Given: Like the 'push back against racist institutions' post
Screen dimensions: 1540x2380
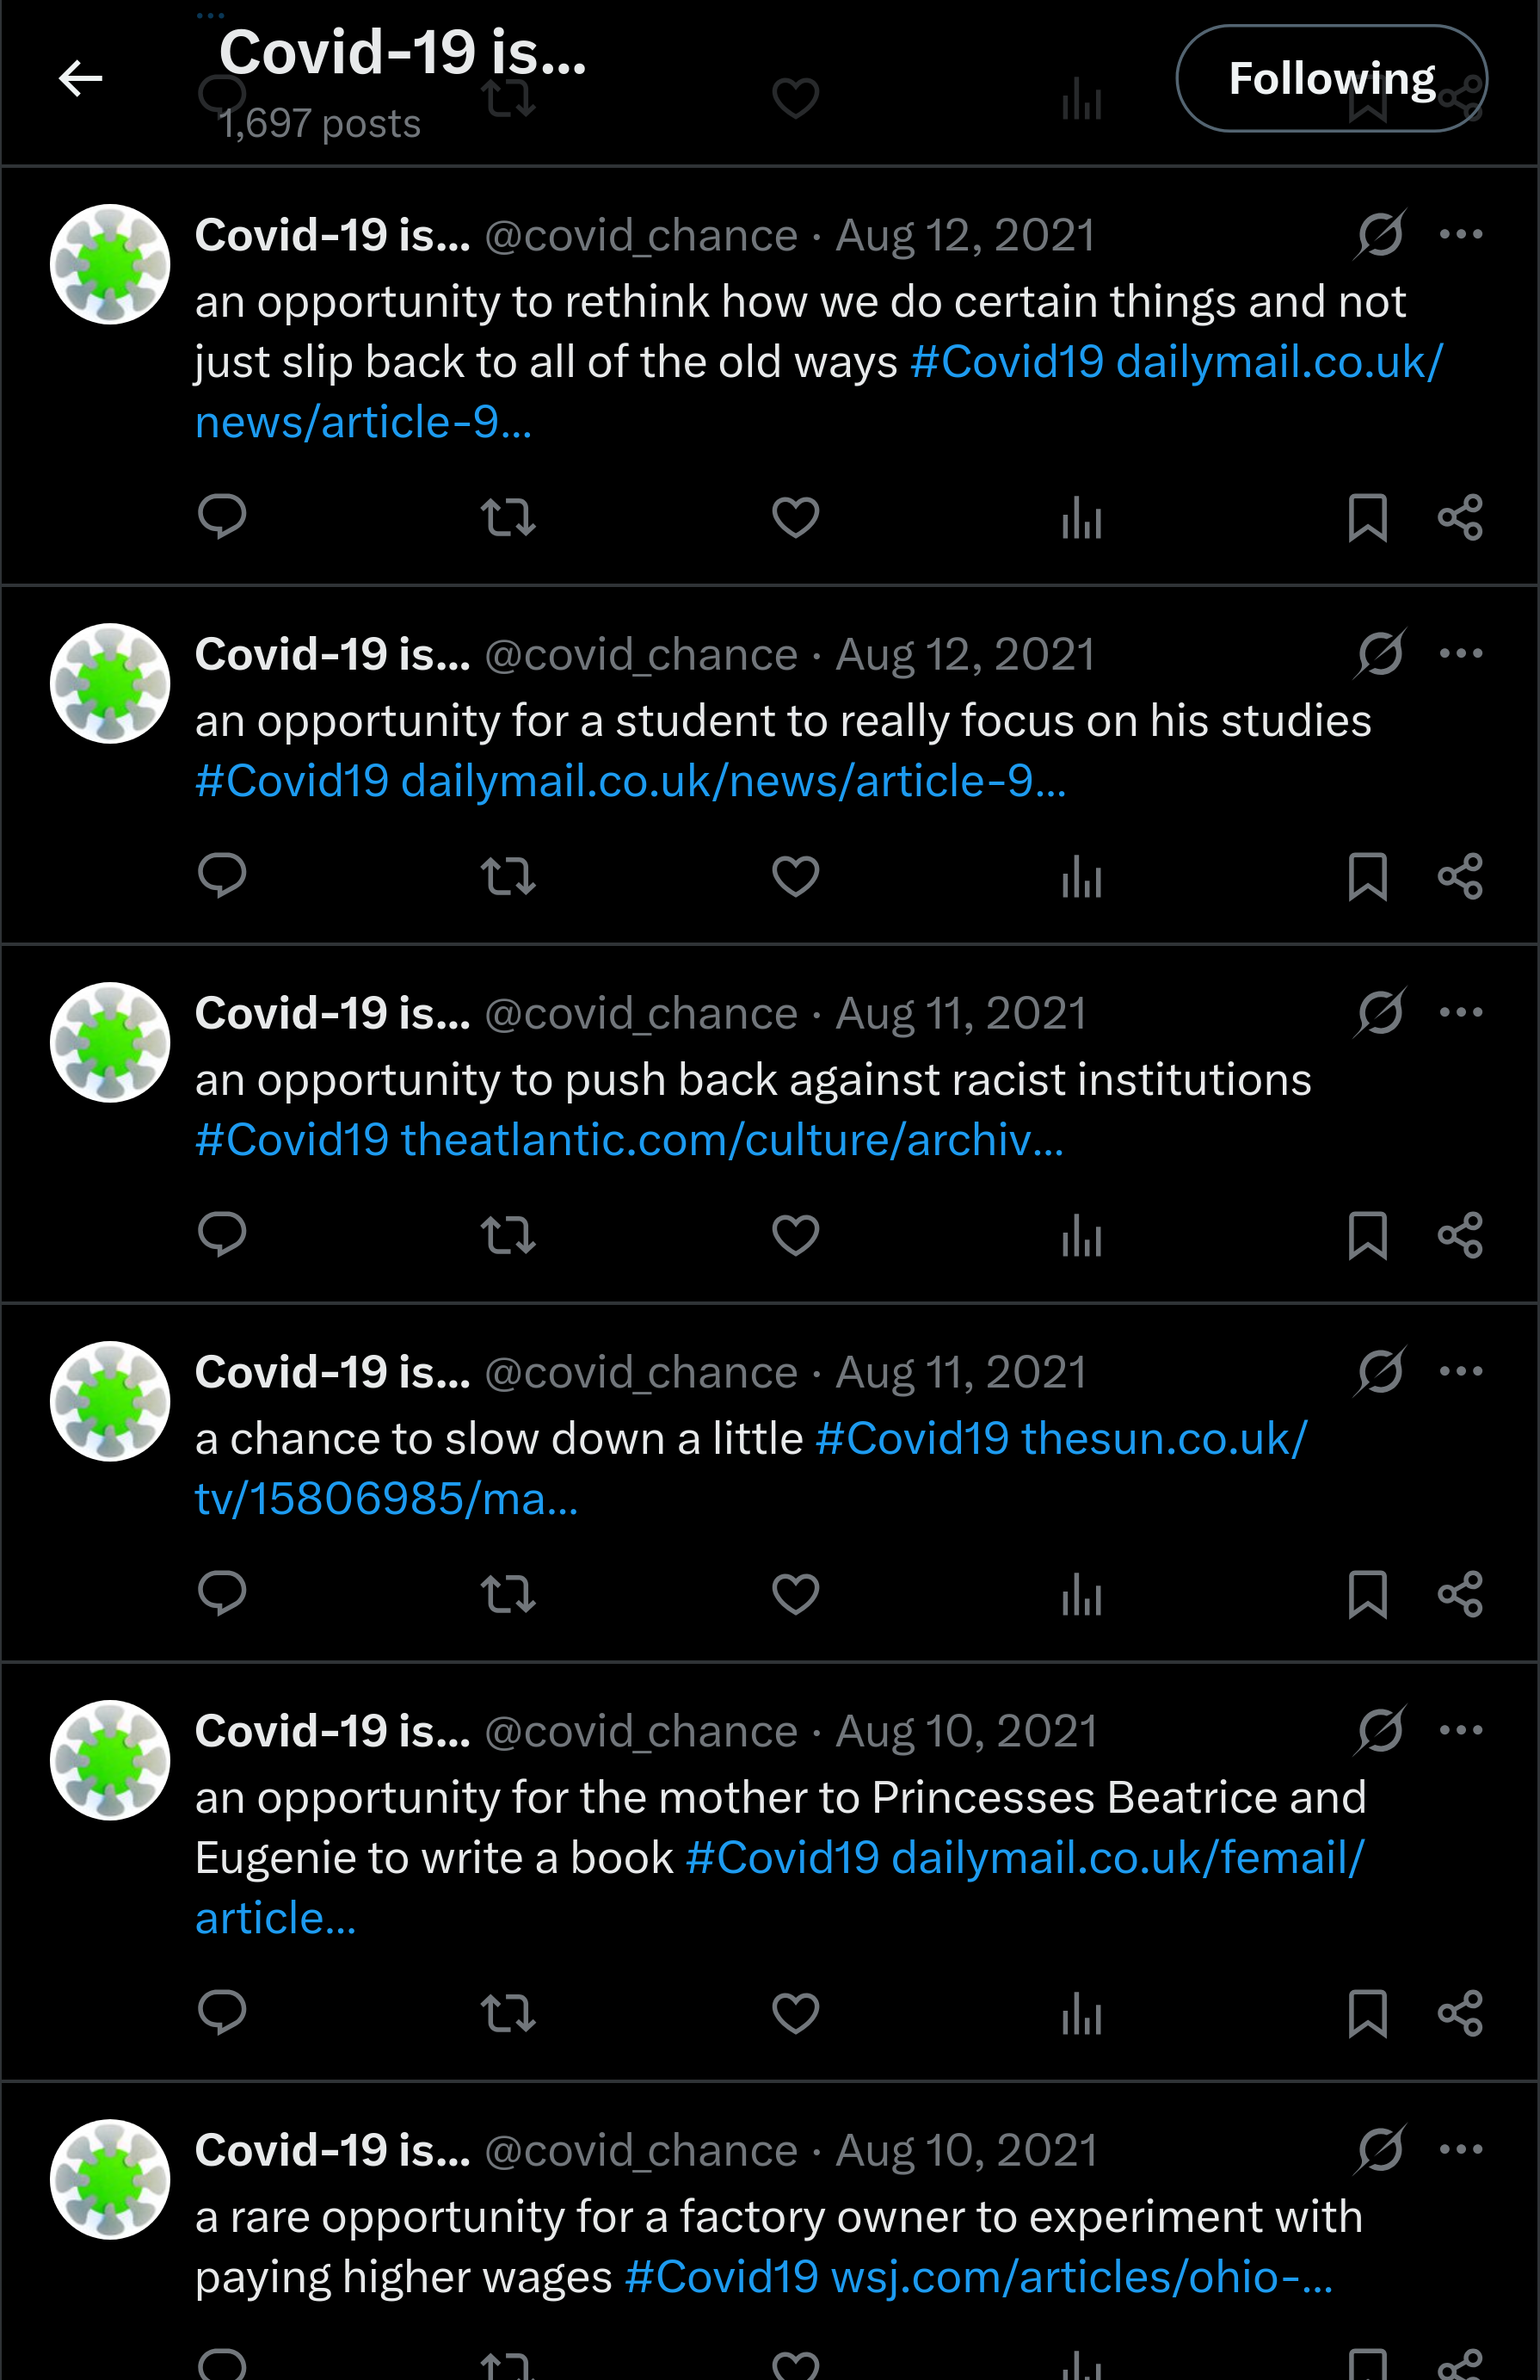Looking at the screenshot, I should point(796,1235).
